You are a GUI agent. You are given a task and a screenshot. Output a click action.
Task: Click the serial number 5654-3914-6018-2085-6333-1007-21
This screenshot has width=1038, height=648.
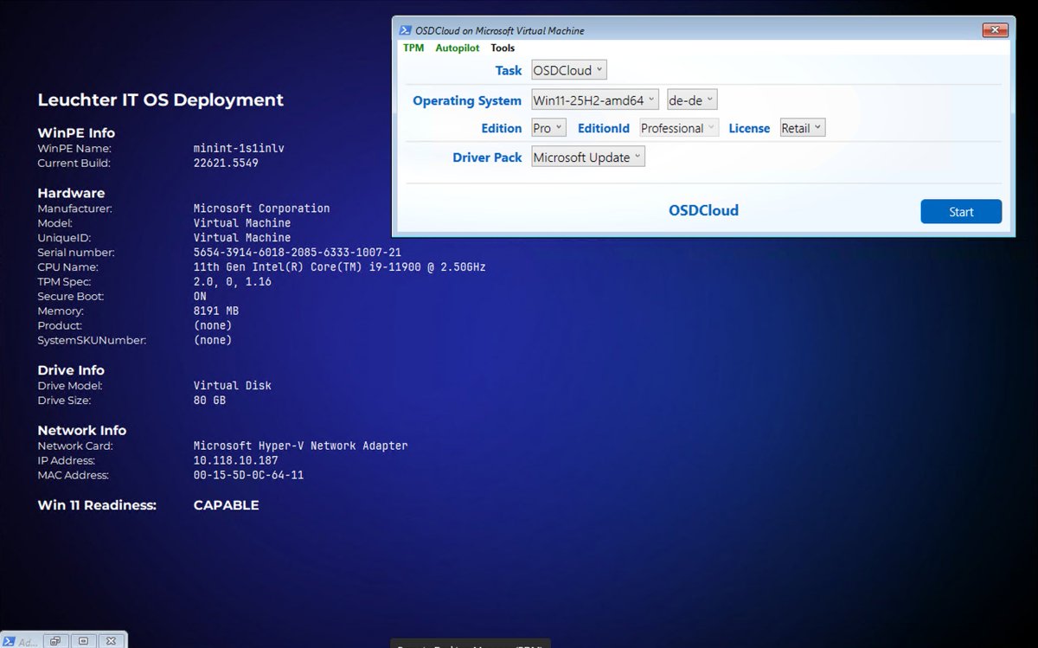pos(297,253)
